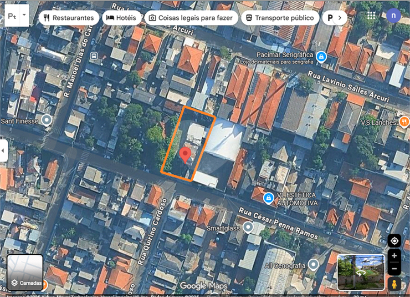Click the Transporte público chip
The height and width of the screenshot is (297, 410).
coord(280,18)
